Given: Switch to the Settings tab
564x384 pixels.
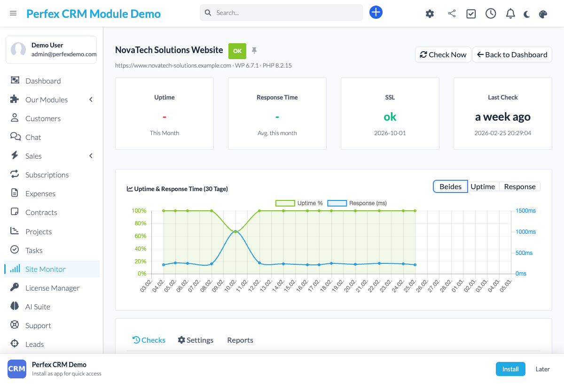Looking at the screenshot, I should click(x=196, y=340).
